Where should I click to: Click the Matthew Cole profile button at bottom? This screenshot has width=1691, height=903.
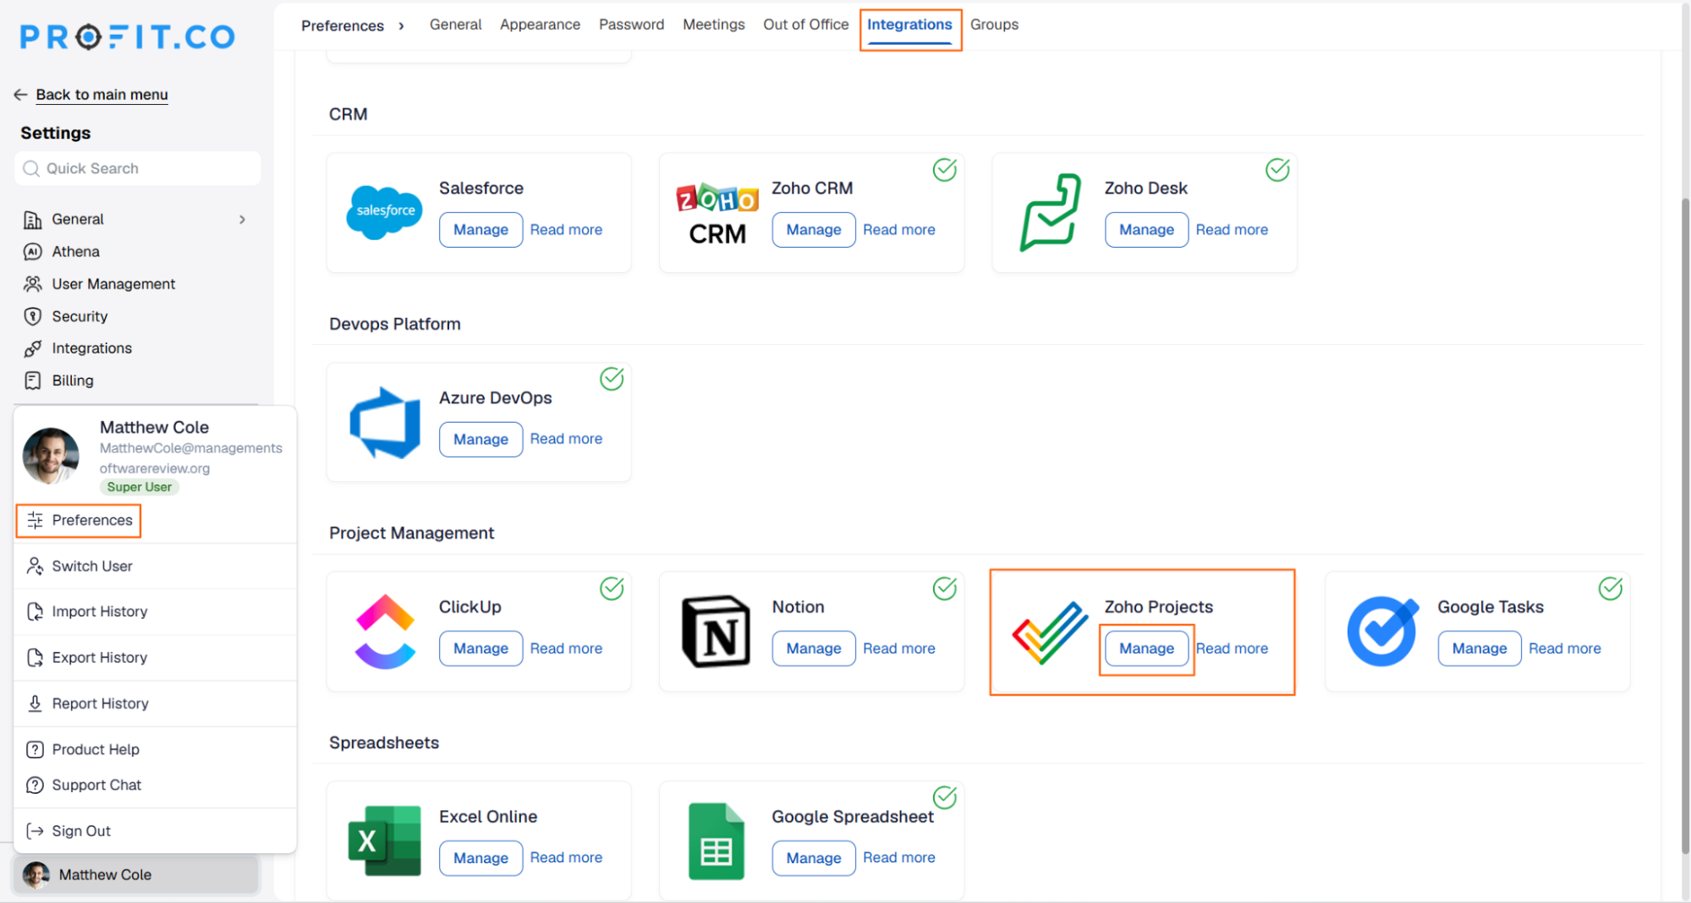[137, 875]
